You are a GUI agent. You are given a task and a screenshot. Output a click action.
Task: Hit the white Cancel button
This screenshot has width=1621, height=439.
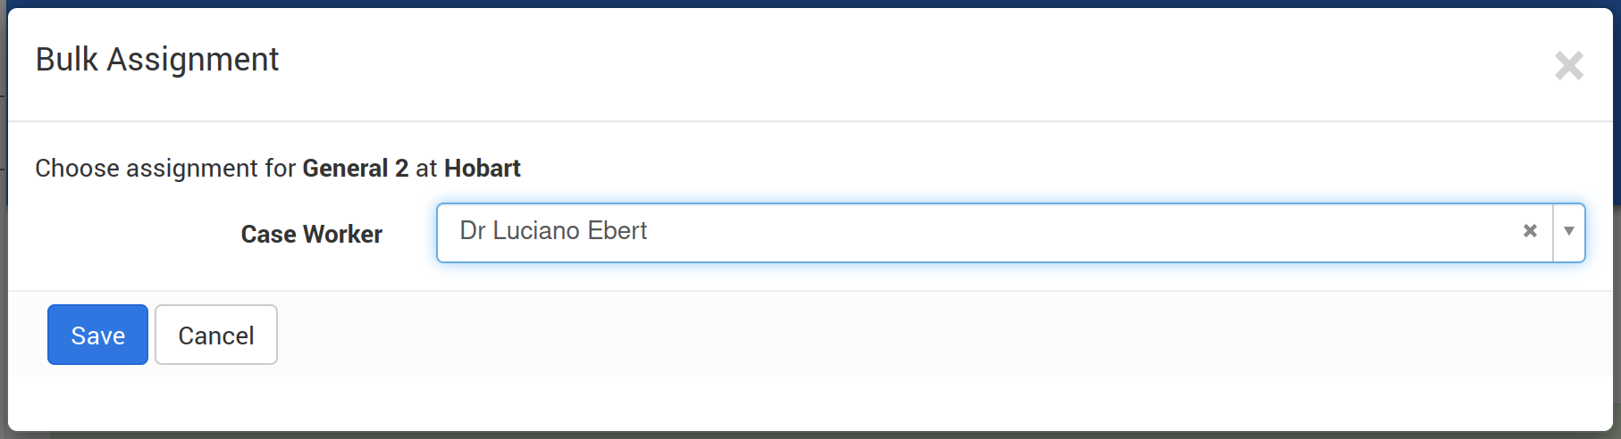(215, 335)
